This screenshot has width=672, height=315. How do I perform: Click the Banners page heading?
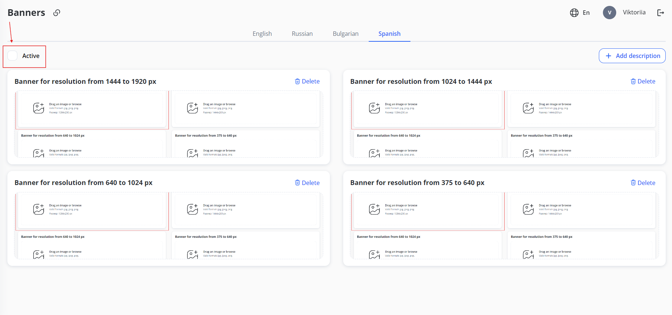coord(26,13)
